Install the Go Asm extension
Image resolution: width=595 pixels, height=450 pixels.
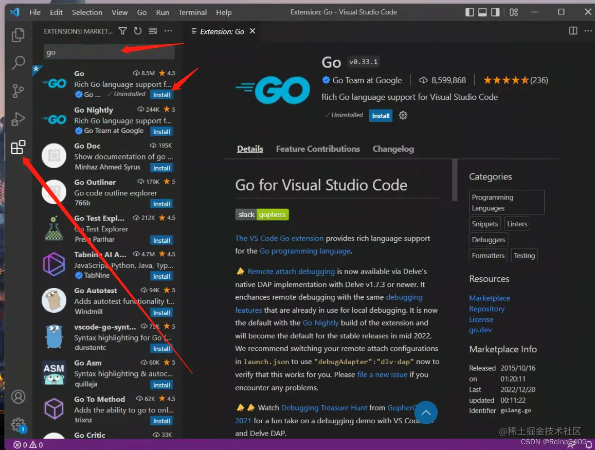point(161,385)
